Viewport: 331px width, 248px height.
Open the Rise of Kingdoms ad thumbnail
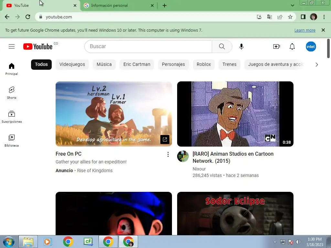[x=114, y=114]
